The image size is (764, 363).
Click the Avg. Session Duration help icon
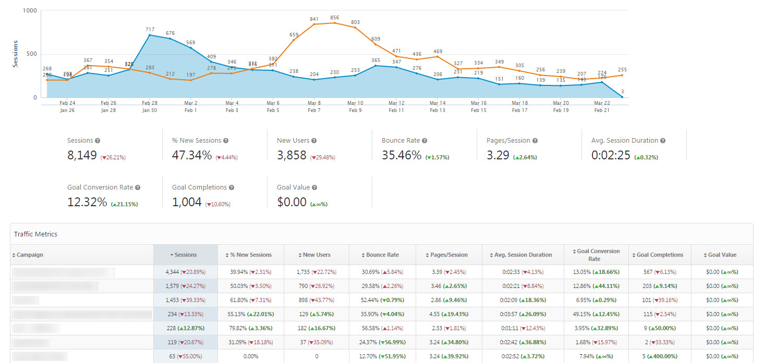pos(663,141)
